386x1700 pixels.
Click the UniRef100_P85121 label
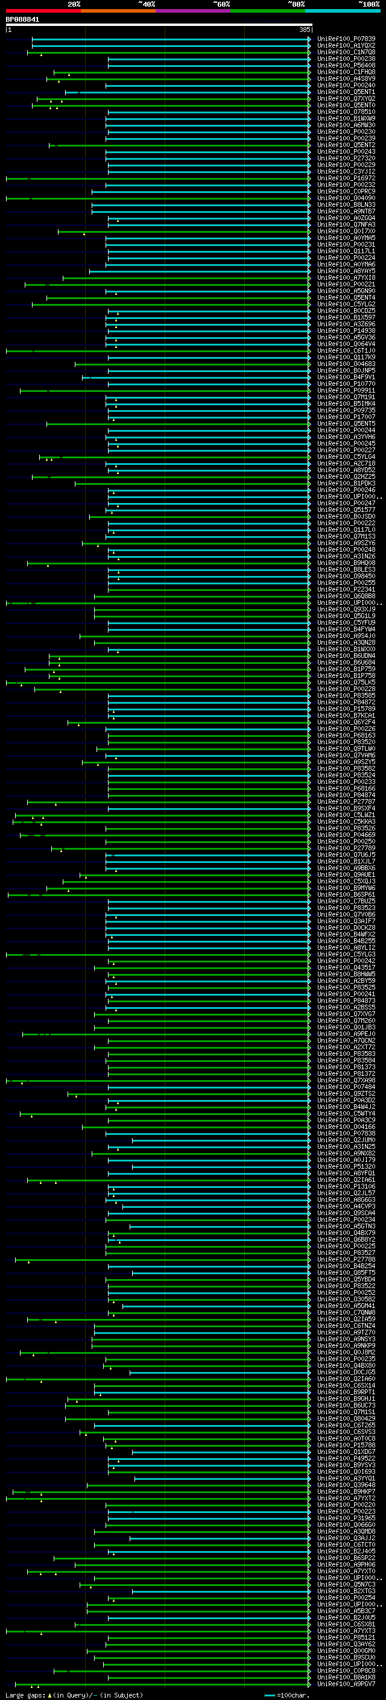click(346, 1637)
